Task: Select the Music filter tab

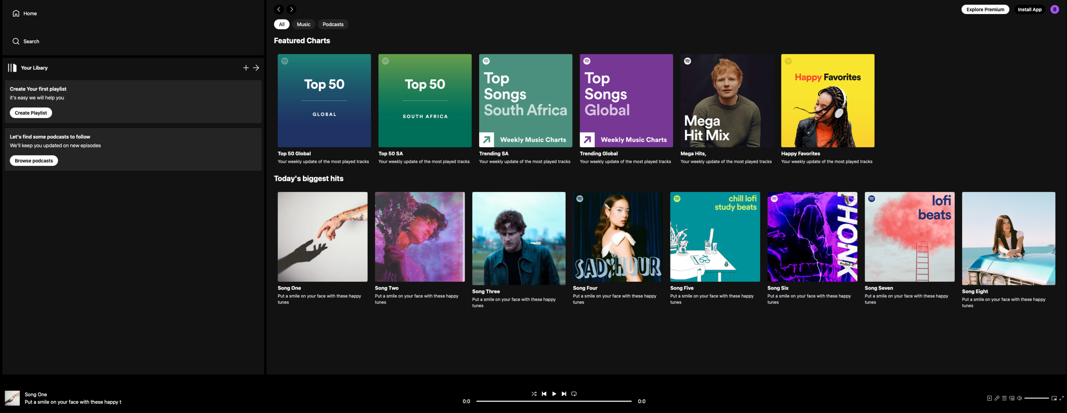Action: pos(303,25)
